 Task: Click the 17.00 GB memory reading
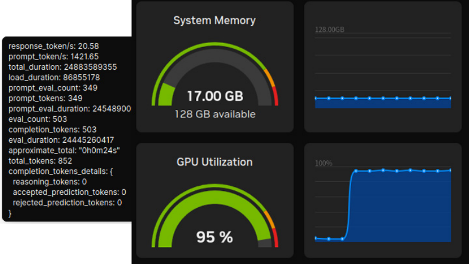click(214, 96)
